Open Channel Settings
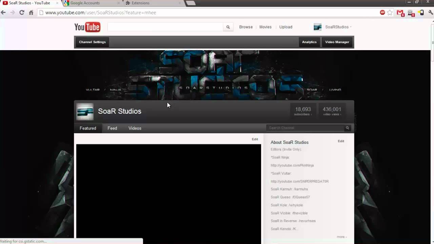Screen dimensions: 434x244 (92, 42)
